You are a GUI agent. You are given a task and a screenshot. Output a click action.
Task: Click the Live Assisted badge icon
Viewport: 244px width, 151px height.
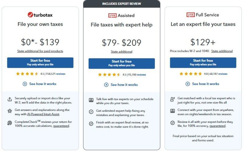[x=113, y=15]
